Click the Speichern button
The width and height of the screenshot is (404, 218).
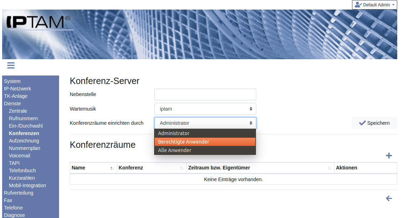coord(374,123)
